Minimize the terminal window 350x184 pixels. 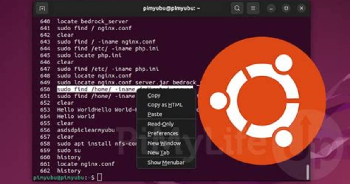(271, 8)
